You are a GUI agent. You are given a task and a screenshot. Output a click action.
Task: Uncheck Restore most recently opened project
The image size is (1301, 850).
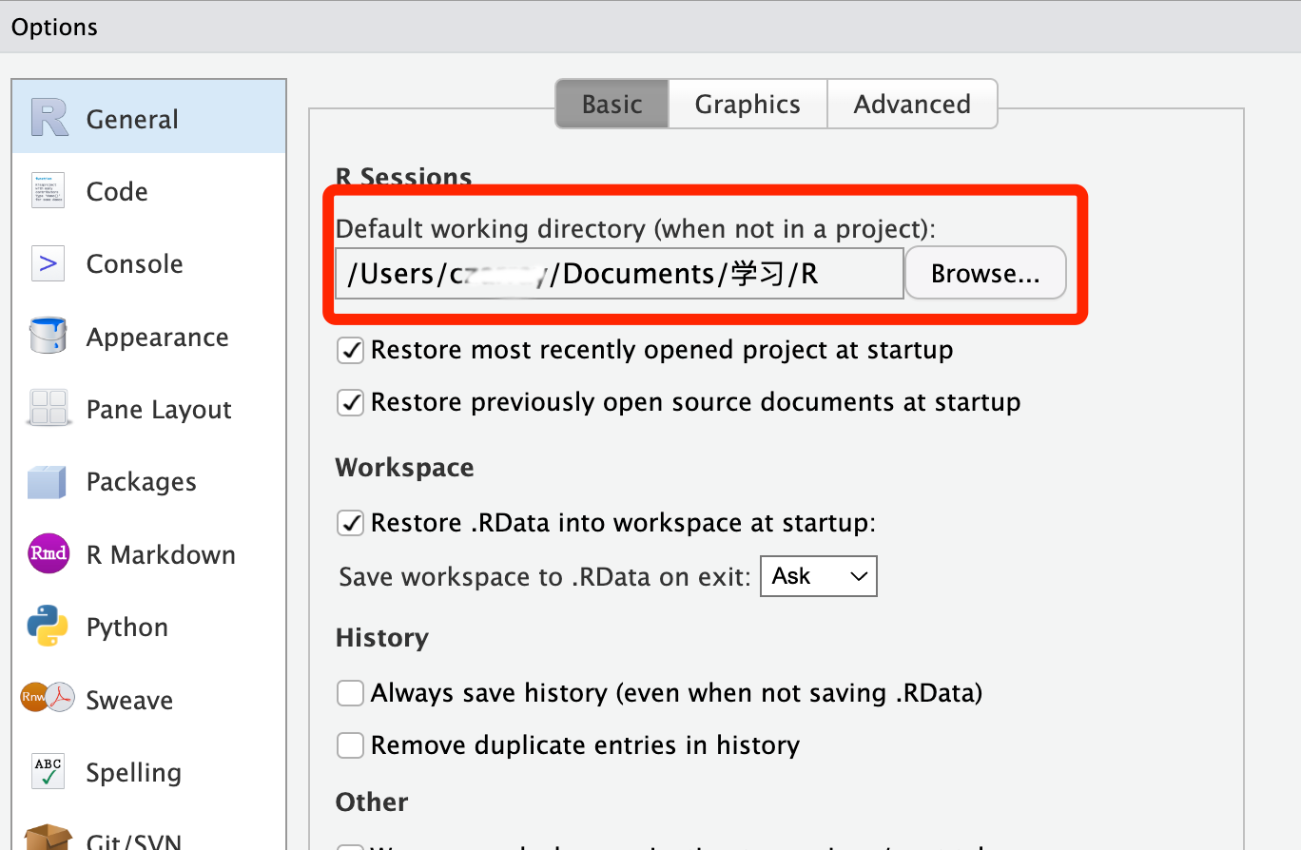pyautogui.click(x=351, y=350)
